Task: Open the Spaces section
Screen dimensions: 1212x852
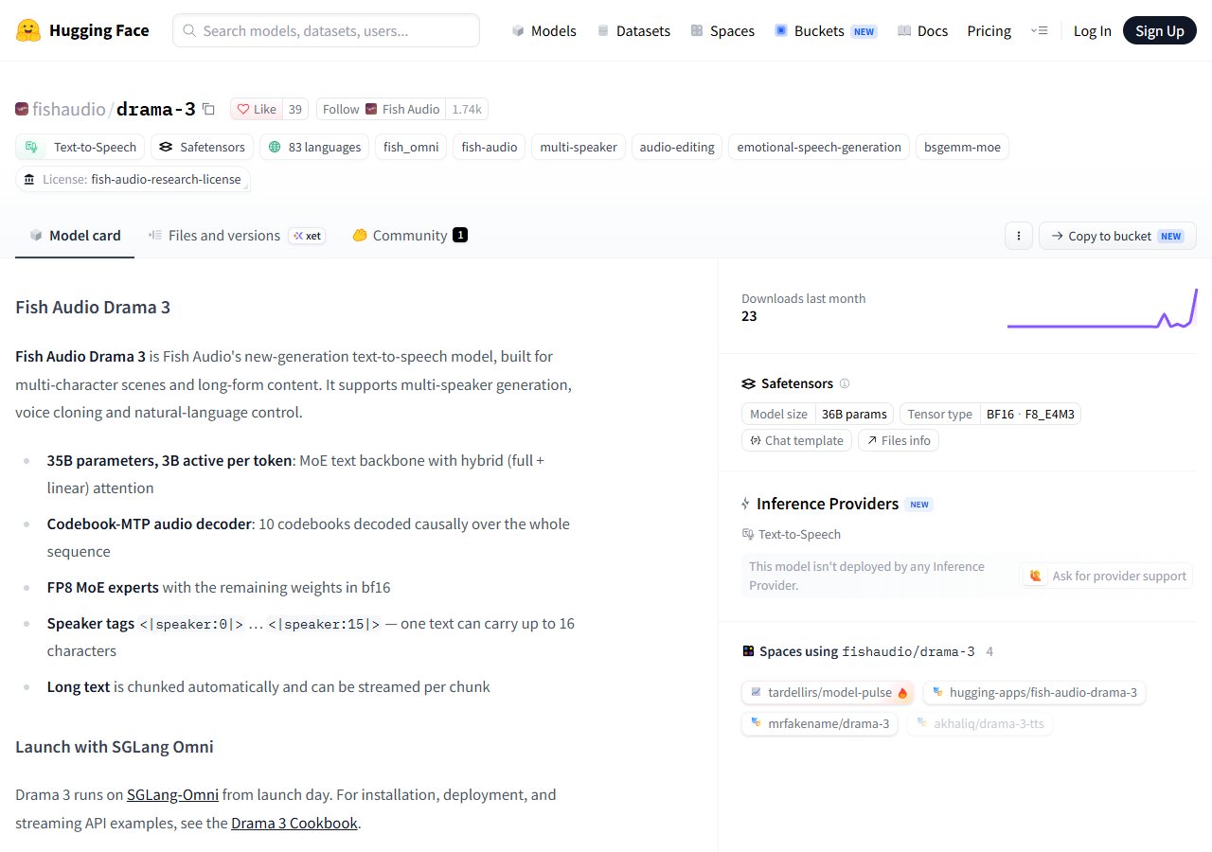Action: pos(722,30)
